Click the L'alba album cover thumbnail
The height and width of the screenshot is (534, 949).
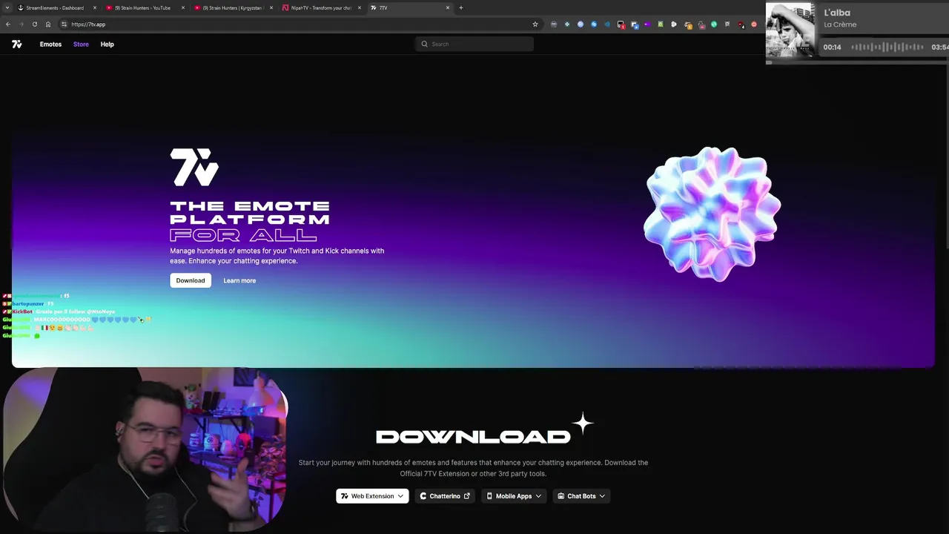[790, 30]
